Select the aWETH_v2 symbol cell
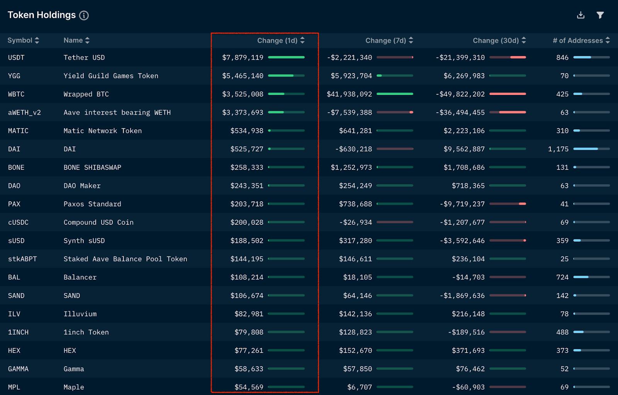The image size is (618, 395). 24,113
